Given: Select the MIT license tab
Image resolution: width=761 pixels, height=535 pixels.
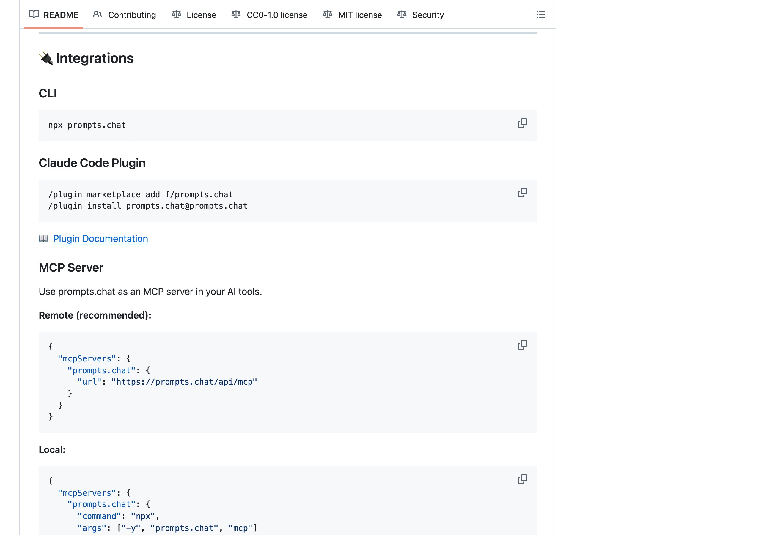Looking at the screenshot, I should click(x=352, y=15).
